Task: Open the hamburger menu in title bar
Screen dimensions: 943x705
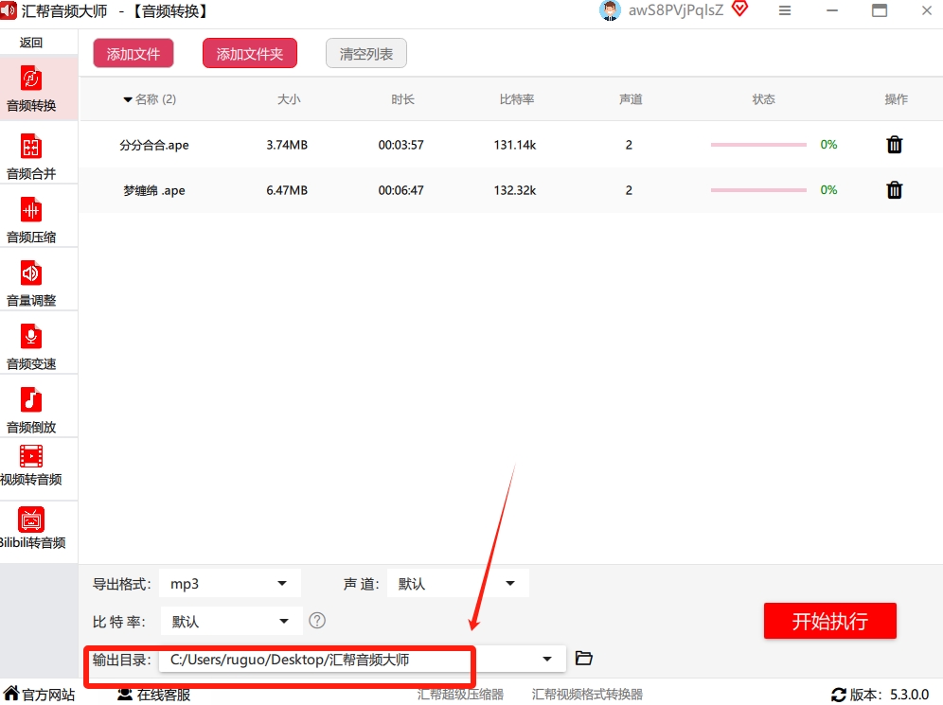Action: coord(785,10)
